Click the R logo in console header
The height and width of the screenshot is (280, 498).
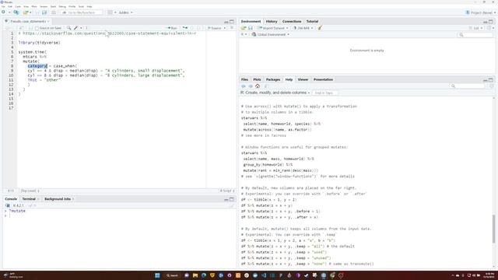click(x=8, y=205)
